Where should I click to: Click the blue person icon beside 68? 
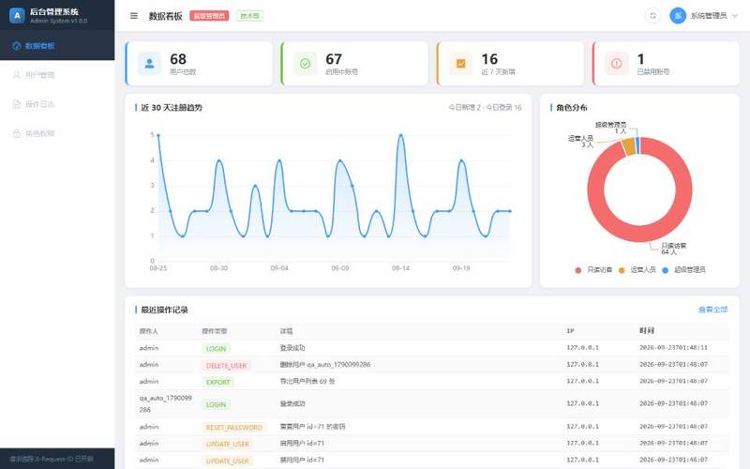(x=149, y=64)
